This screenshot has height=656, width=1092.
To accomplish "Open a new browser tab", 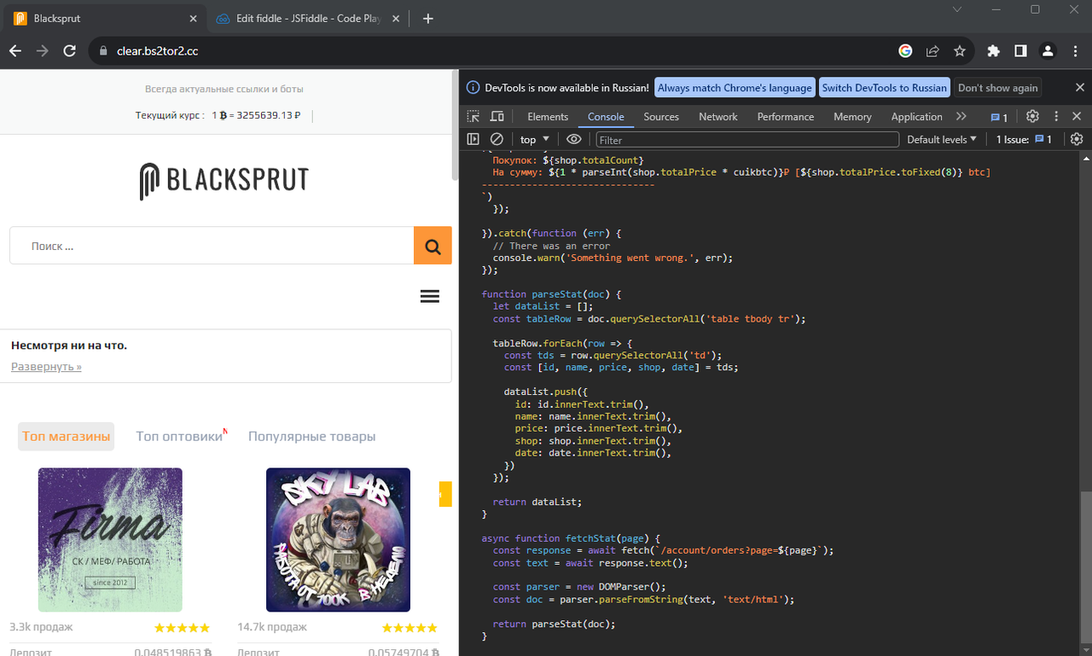I will 428,19.
